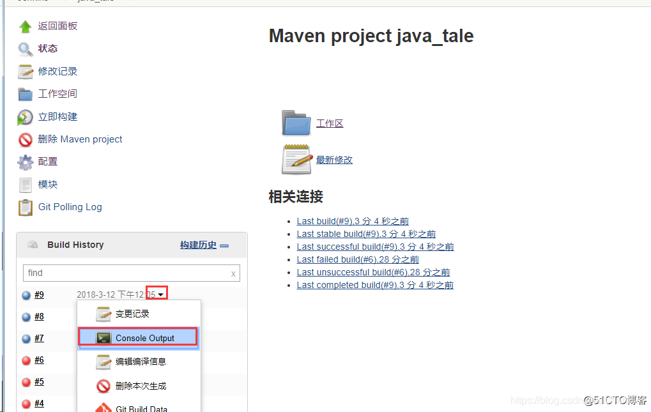This screenshot has height=412, width=651.
Task: Open the 构建历史 trend link
Action: (x=198, y=245)
